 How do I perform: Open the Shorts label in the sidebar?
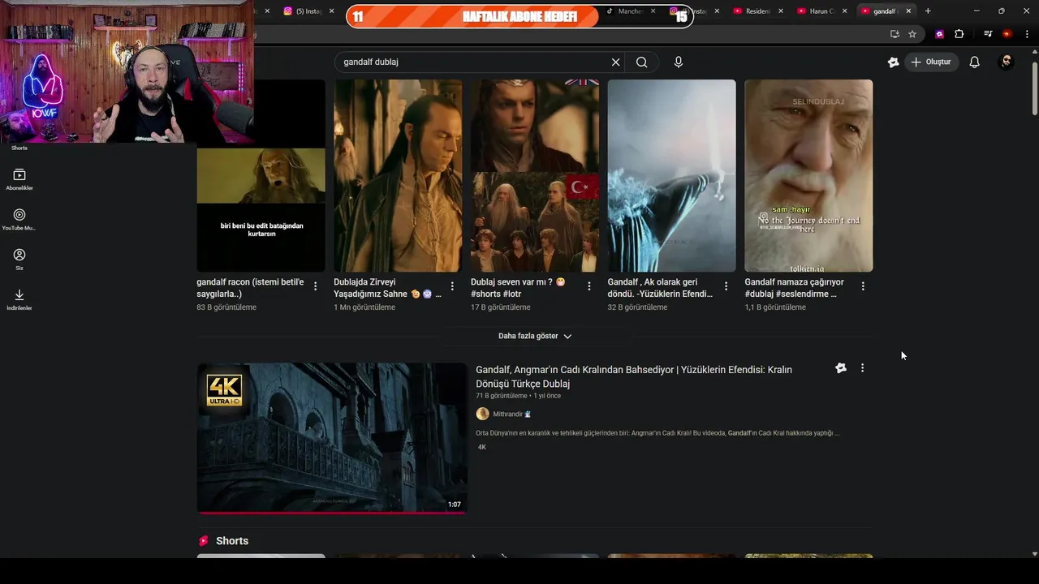point(19,148)
